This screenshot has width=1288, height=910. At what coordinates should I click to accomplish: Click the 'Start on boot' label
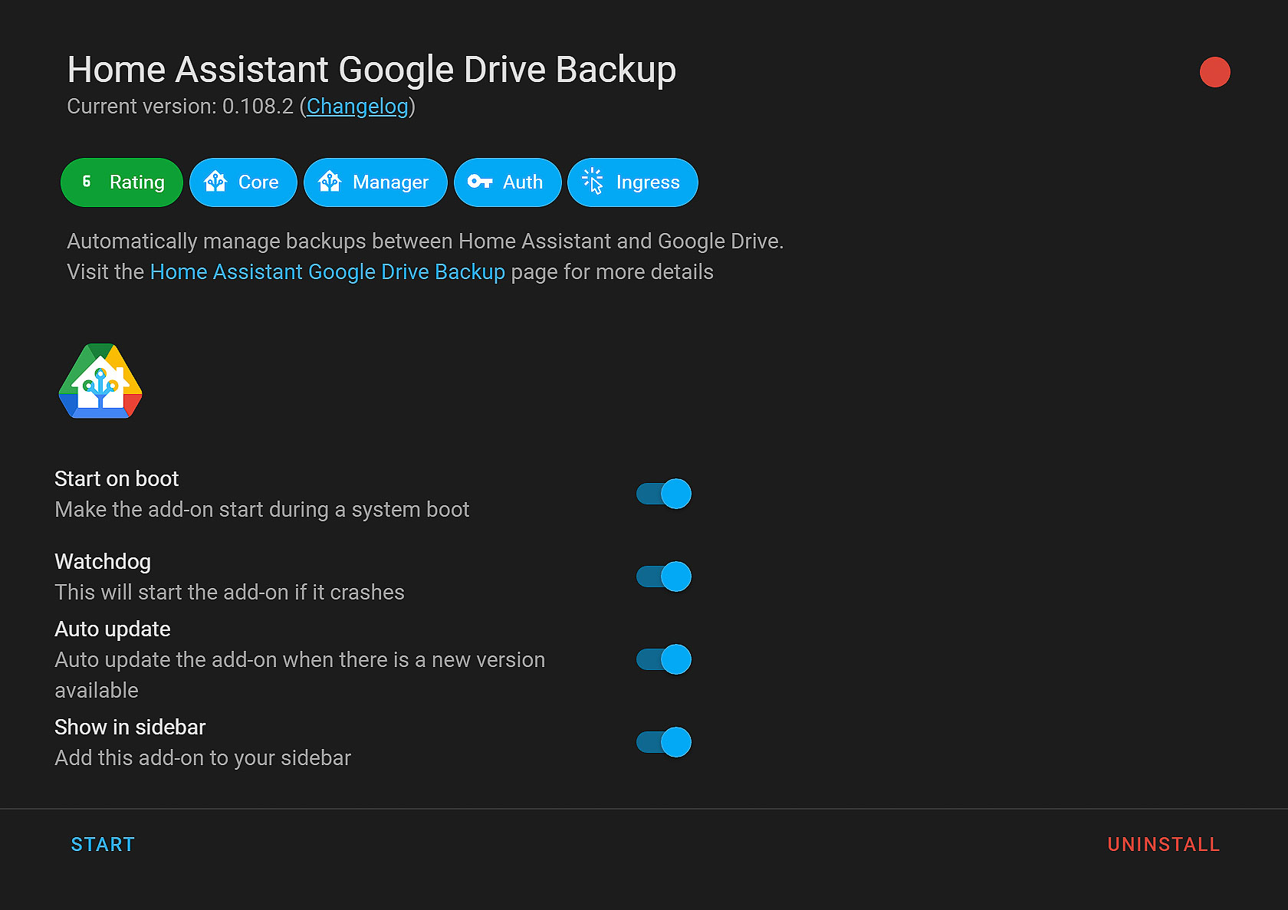point(117,479)
